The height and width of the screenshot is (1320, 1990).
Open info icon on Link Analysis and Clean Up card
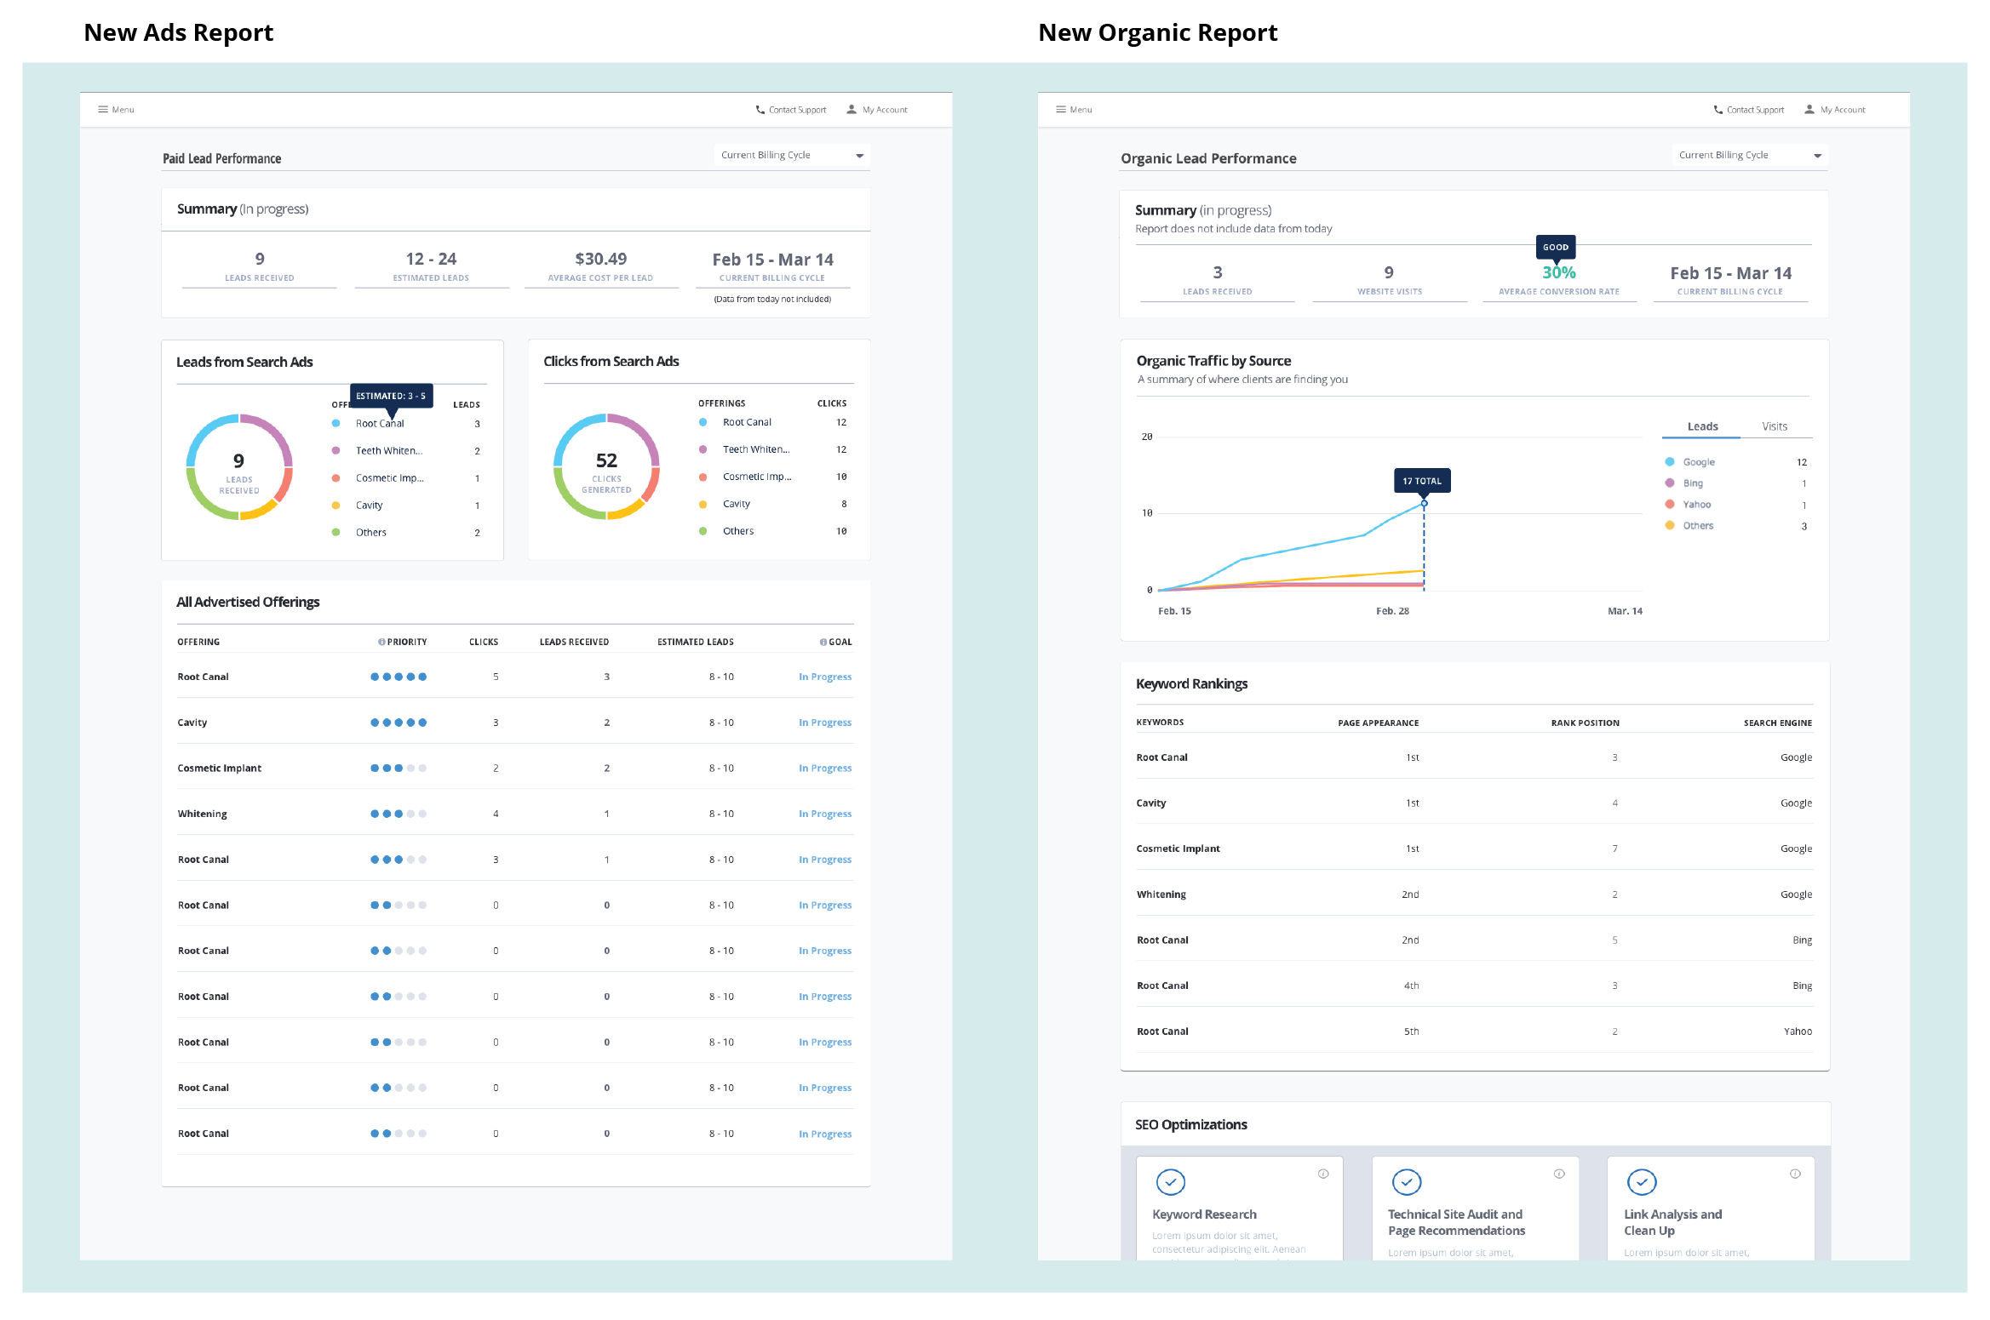click(x=1795, y=1174)
